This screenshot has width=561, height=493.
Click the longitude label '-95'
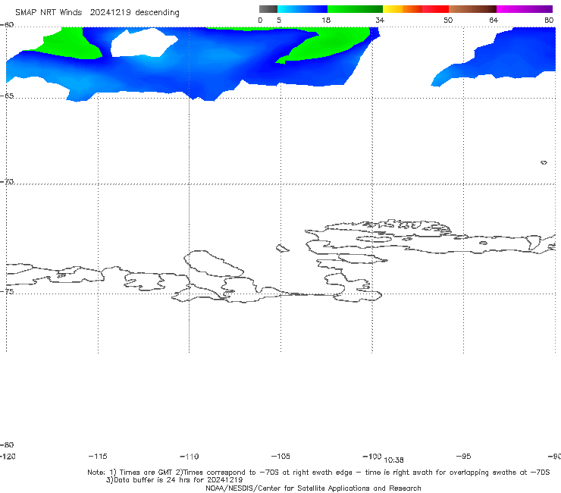pos(464,456)
